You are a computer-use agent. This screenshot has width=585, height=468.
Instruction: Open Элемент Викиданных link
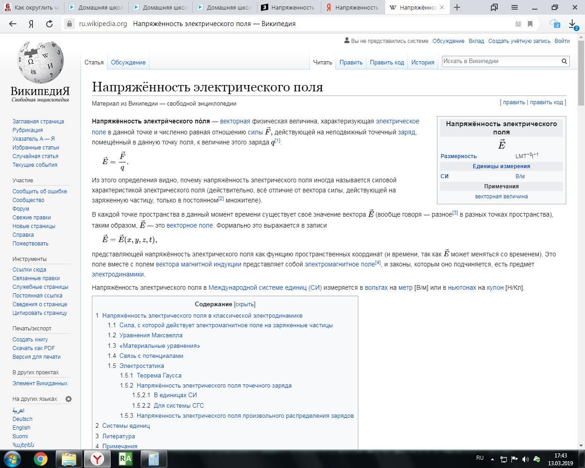click(40, 383)
